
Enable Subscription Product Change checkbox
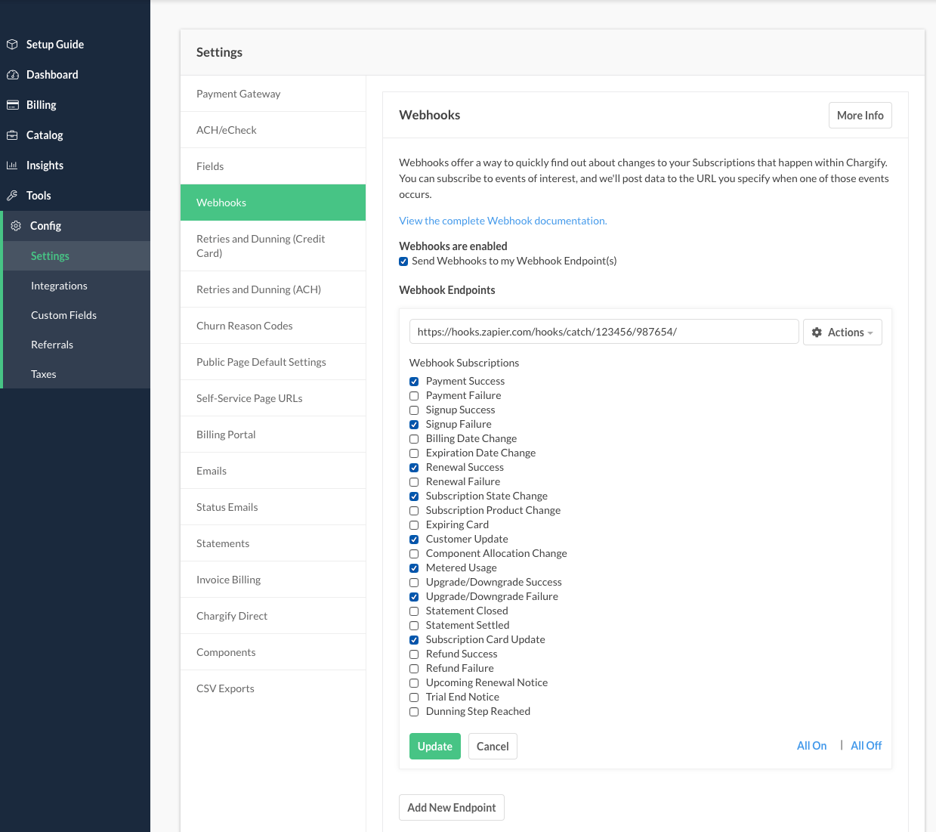point(414,511)
